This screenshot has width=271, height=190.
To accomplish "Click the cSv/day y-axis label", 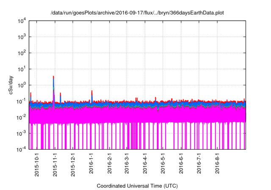I will 11,85.
